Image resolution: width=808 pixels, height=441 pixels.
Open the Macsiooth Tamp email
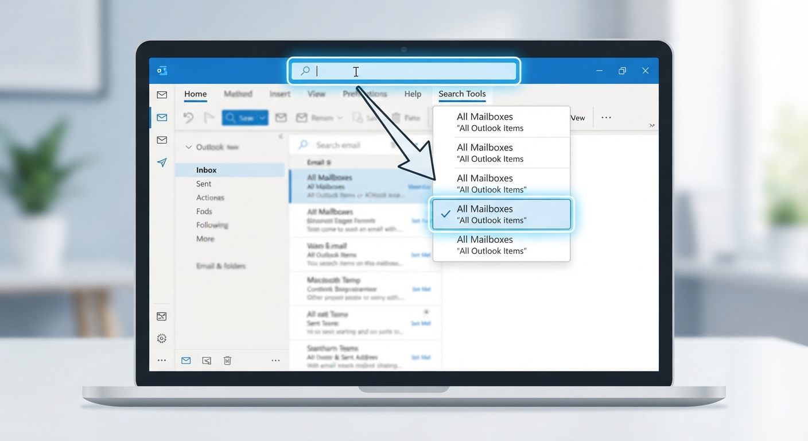pos(366,289)
